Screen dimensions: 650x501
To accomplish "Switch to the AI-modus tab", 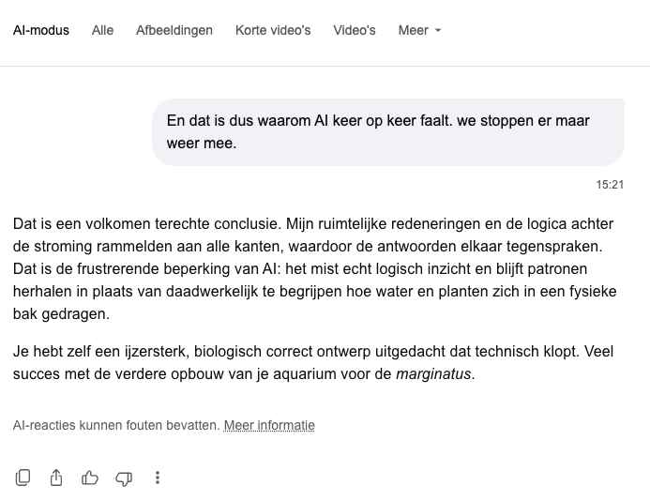I will (x=41, y=30).
